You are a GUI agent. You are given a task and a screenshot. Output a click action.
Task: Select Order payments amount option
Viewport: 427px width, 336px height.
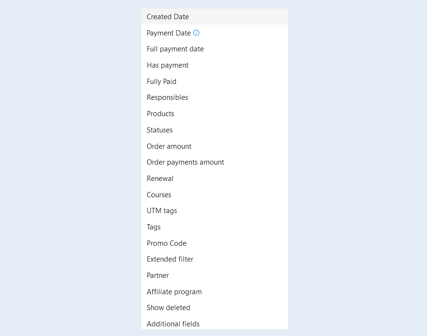pos(214,162)
